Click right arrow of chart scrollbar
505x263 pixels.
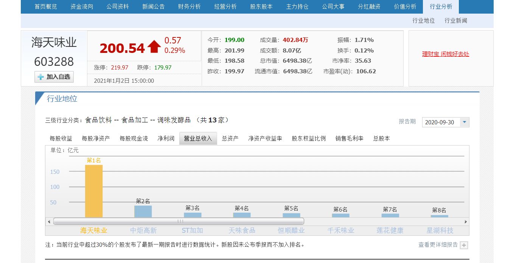(466, 221)
